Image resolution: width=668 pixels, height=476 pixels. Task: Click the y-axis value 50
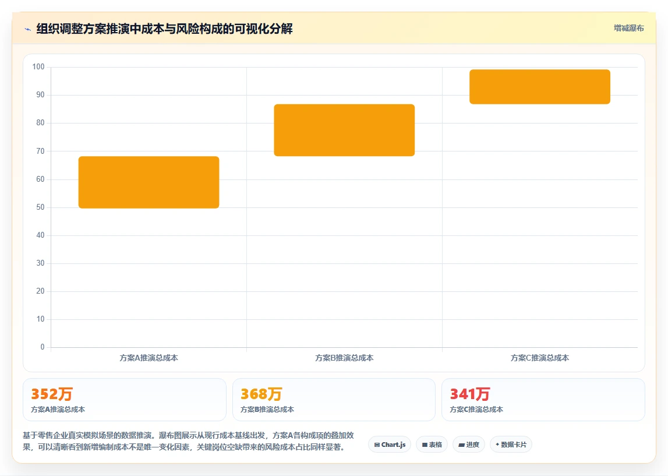click(40, 207)
